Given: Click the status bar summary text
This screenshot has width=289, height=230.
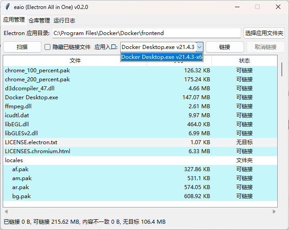Looking at the screenshot, I should pyautogui.click(x=85, y=222).
